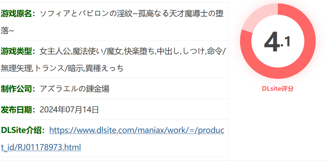Click the 4.1 rating score number
The width and height of the screenshot is (326, 161).
(277, 42)
